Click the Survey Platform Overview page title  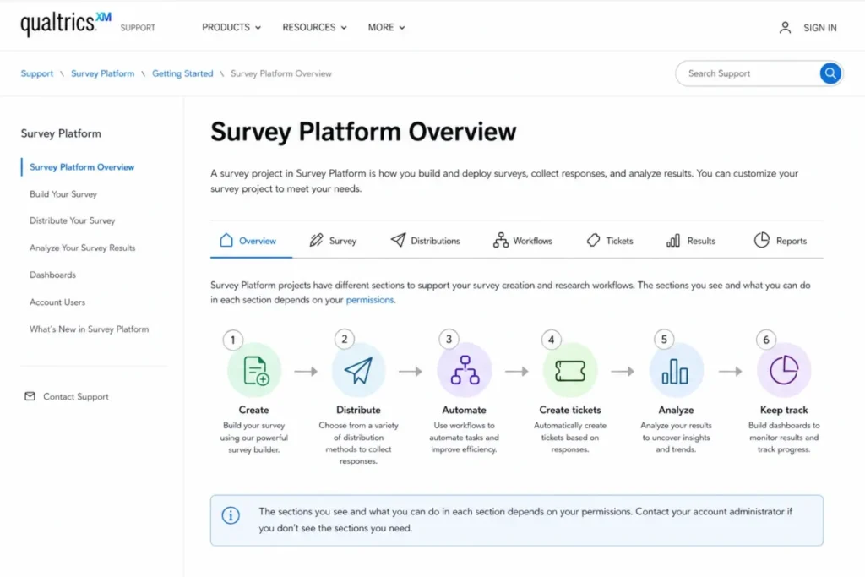coord(363,132)
